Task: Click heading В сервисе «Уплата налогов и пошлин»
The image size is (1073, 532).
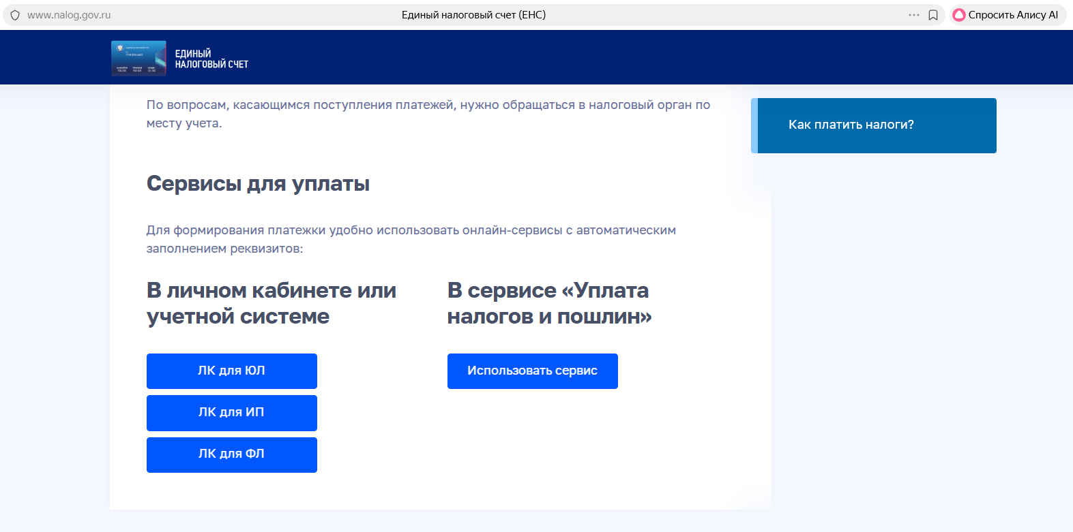Action: pos(549,303)
